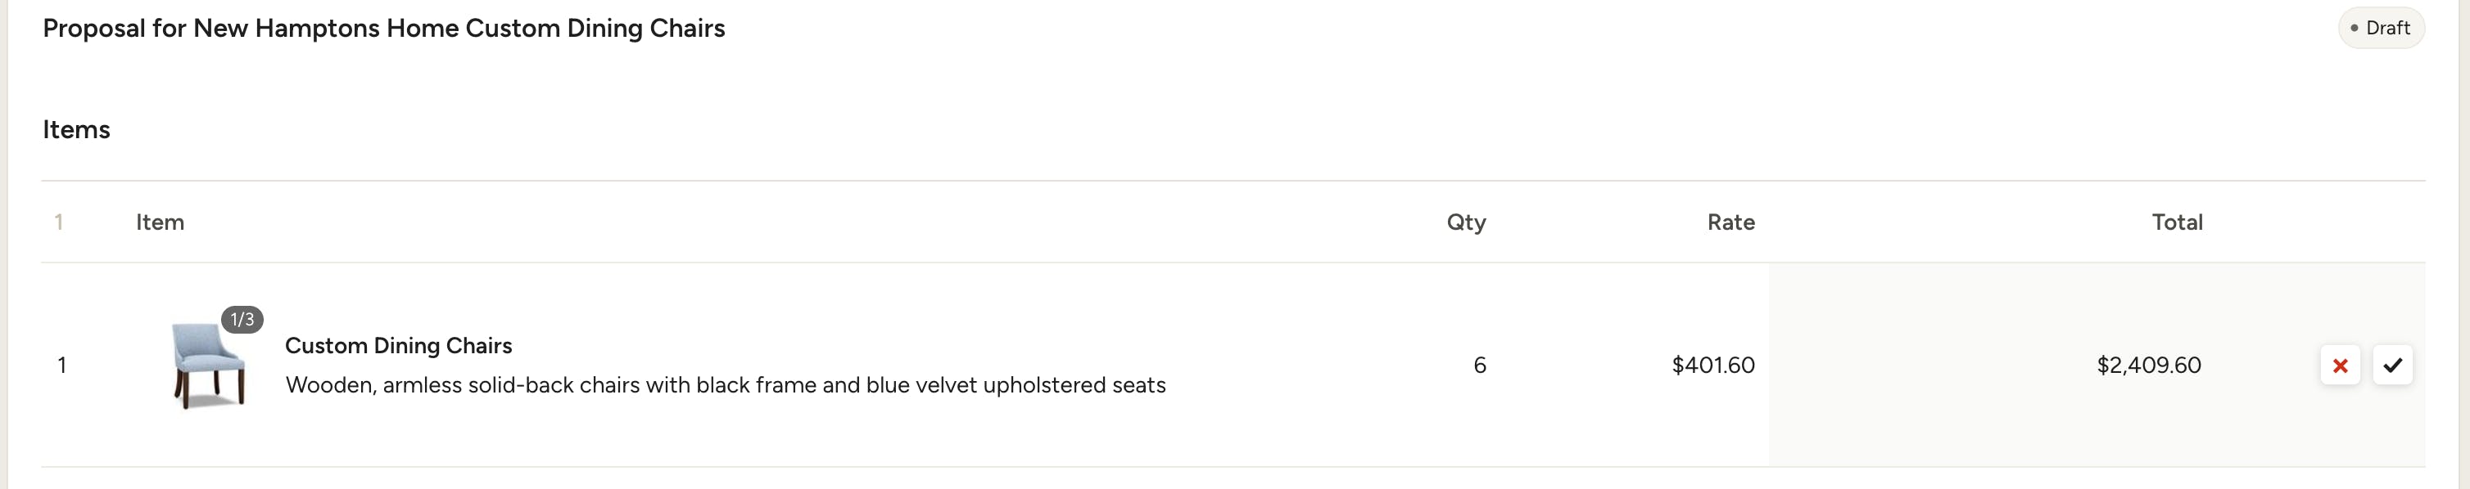Click the proposal title for Hamptons chairs
Image resolution: width=2470 pixels, height=489 pixels.
coord(383,29)
